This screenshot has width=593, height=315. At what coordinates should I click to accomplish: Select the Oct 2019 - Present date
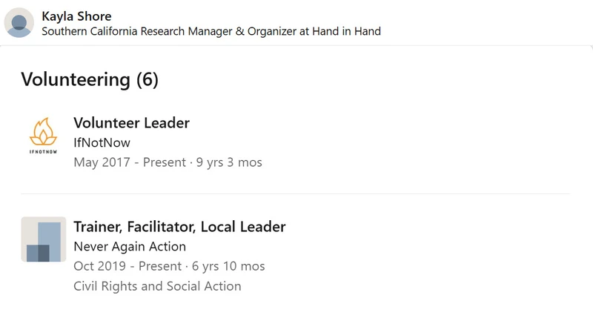coord(127,266)
